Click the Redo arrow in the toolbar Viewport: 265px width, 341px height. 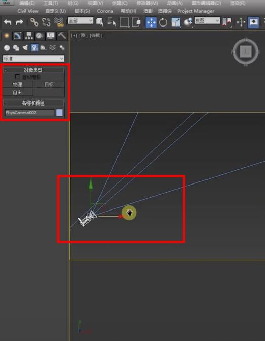click(x=19, y=22)
